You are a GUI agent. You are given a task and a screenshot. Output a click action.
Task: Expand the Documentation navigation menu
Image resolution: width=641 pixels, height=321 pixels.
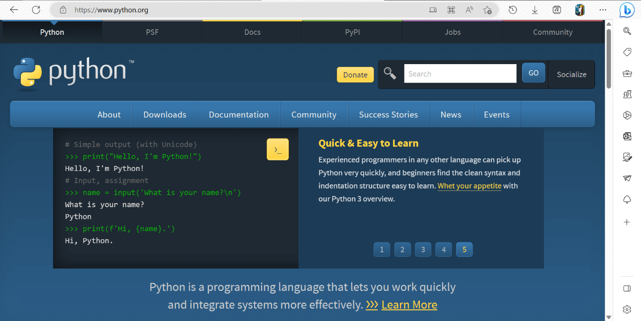pyautogui.click(x=239, y=114)
